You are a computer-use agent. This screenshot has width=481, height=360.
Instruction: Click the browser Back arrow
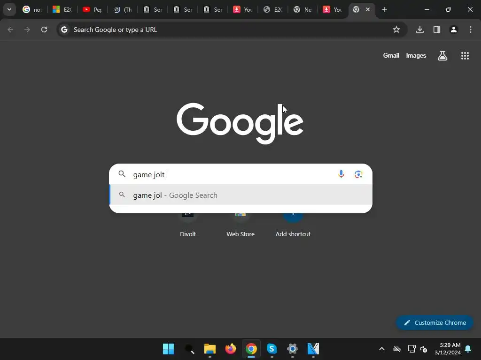(10, 30)
